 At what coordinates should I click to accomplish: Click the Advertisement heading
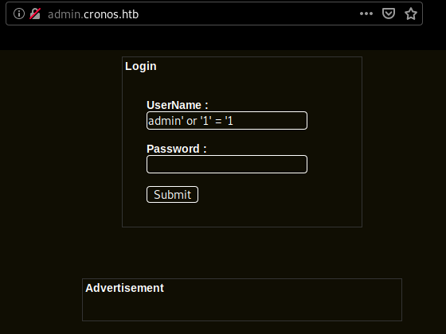tap(124, 288)
